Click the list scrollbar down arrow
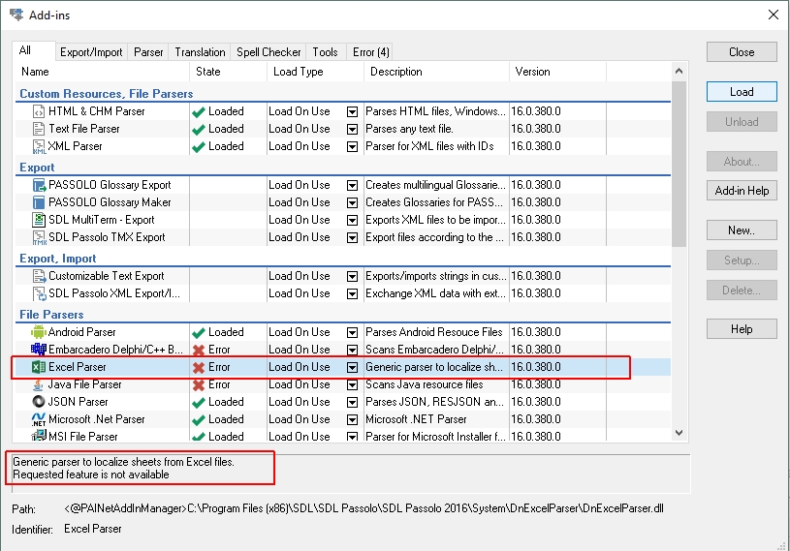 [x=679, y=434]
